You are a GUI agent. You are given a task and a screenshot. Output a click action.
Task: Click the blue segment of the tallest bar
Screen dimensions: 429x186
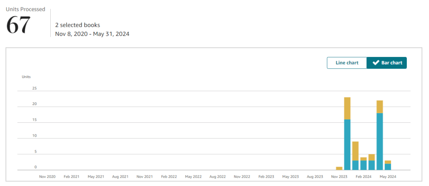click(347, 145)
